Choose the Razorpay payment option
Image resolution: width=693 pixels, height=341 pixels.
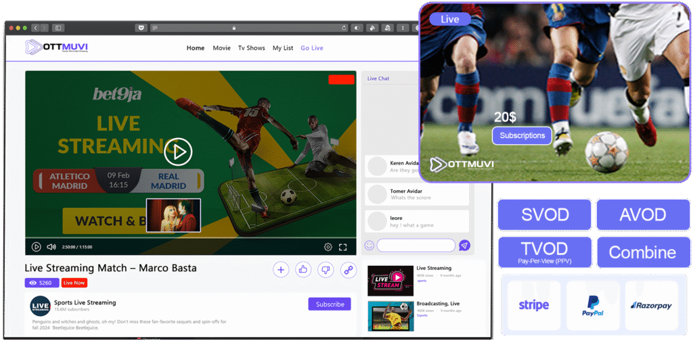point(652,306)
